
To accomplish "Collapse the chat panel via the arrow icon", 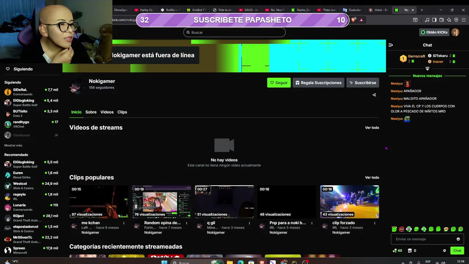I will tap(391, 45).
